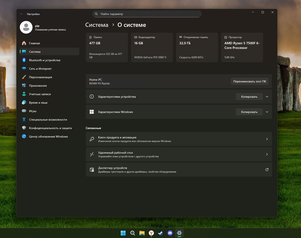The height and width of the screenshot is (238, 301).
Task: Open Сеть и Интернет settings
Action: point(40,69)
